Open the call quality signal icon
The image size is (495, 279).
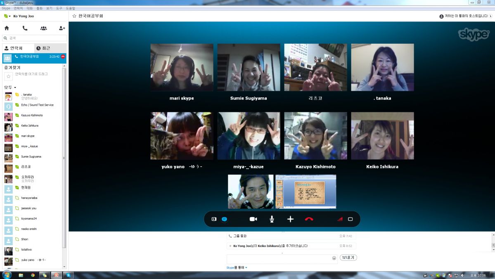pos(340,219)
